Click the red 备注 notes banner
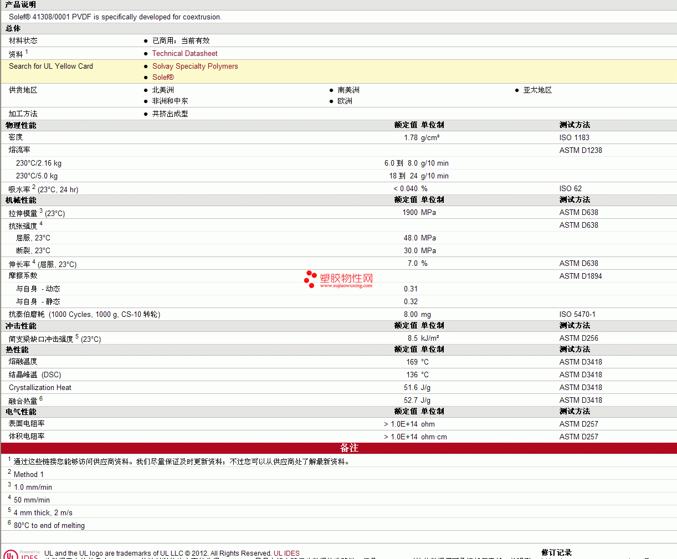Viewport: 677px width, 559px height. [x=349, y=448]
